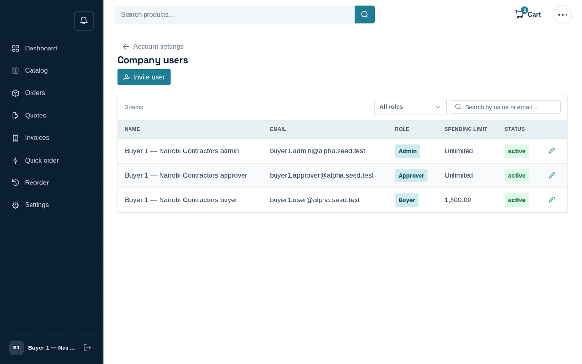Screen dimensions: 582x364
Task: Click the Orders box icon
Action: tap(16, 93)
